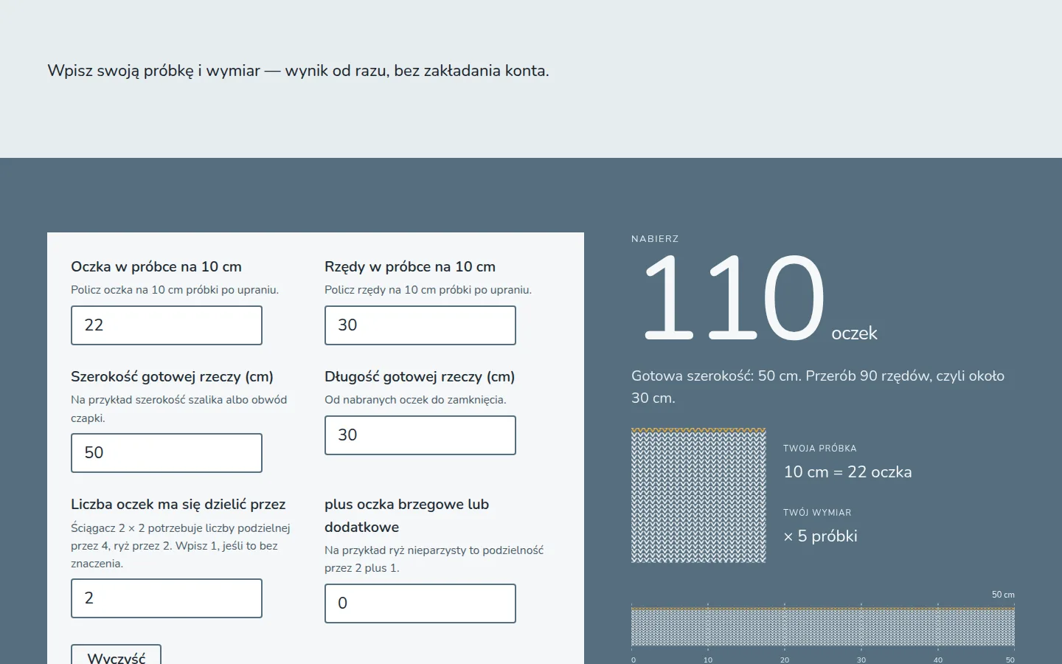Click the hint "Policz rzędy na 10 cm próbki"

click(x=428, y=290)
